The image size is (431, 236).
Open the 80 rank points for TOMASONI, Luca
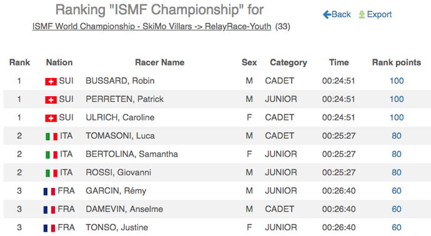(x=397, y=135)
